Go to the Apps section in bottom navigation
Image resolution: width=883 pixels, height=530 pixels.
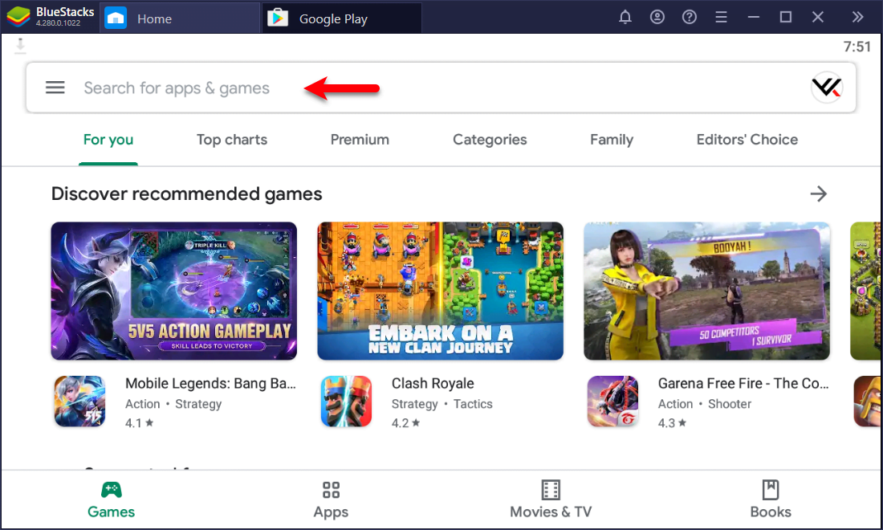[x=331, y=499]
